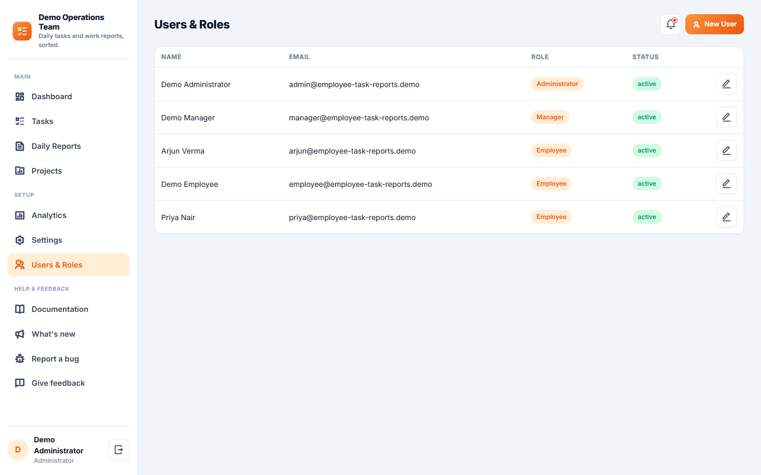Click the Dashboard grid icon in sidebar
The width and height of the screenshot is (761, 475).
[20, 97]
